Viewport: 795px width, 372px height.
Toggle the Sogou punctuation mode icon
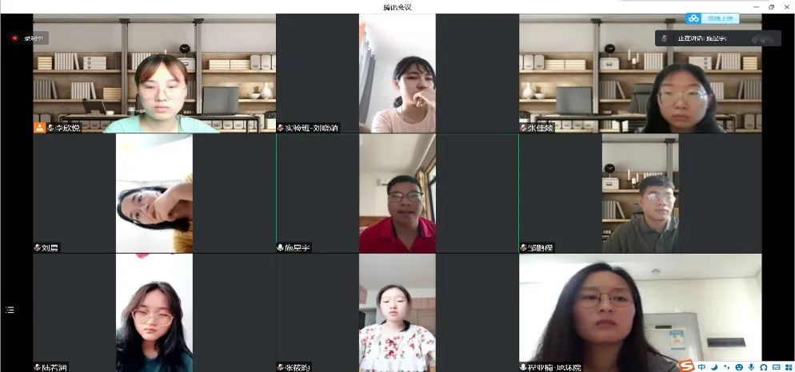point(725,366)
